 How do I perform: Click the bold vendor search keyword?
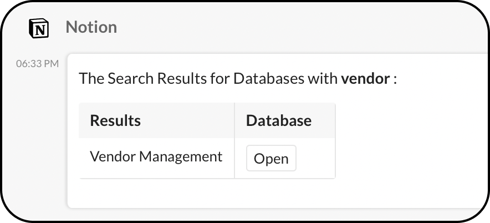pyautogui.click(x=365, y=78)
